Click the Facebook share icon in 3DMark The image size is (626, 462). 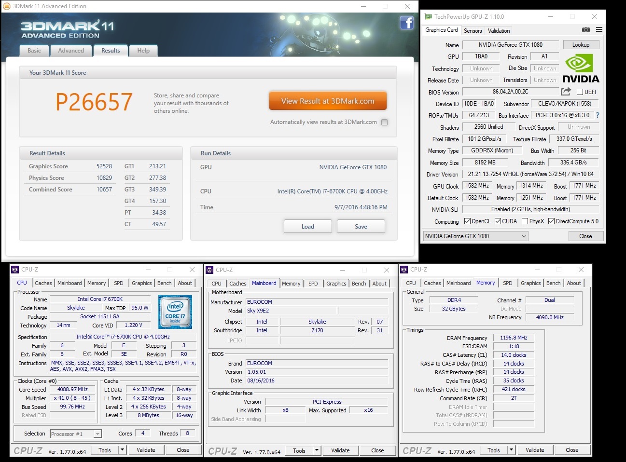point(406,23)
